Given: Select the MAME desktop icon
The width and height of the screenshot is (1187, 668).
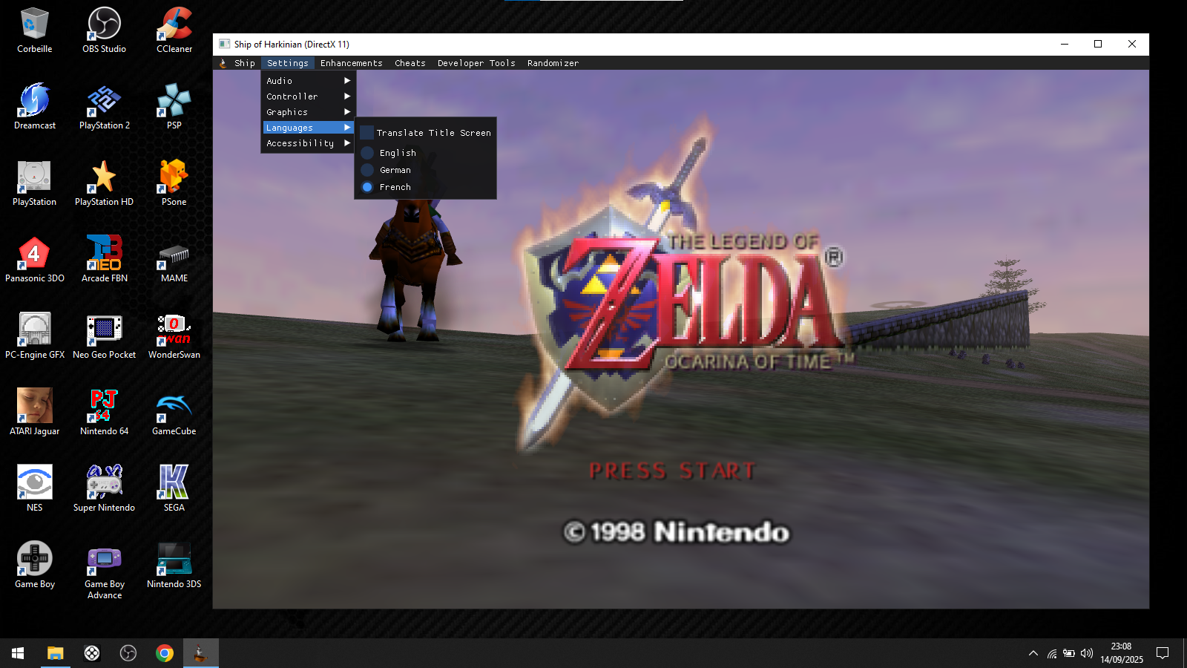Looking at the screenshot, I should (174, 260).
